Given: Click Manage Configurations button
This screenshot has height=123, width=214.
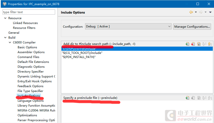Looking at the screenshot, I should pyautogui.click(x=192, y=26).
